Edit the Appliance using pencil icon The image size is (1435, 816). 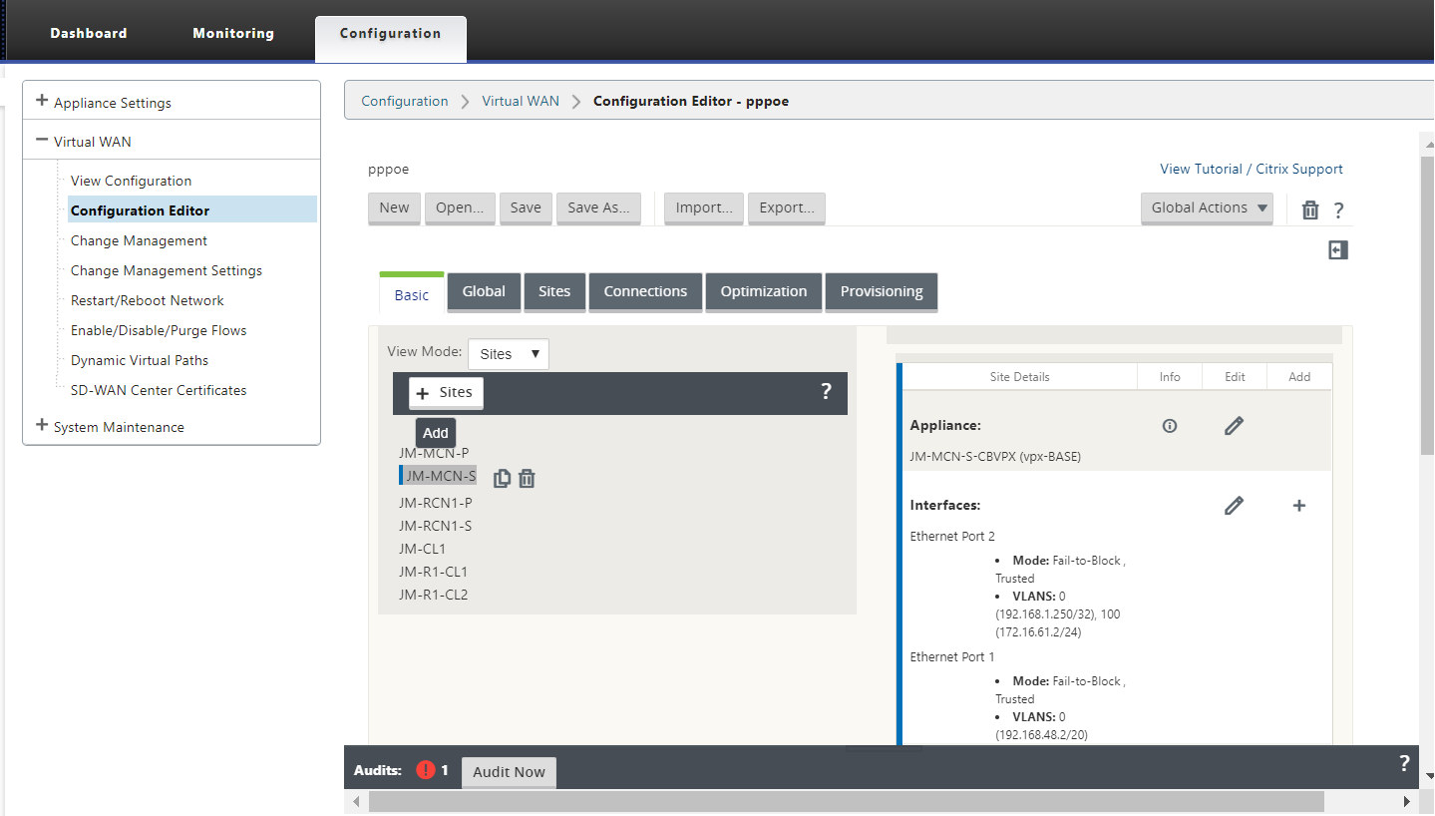1234,426
